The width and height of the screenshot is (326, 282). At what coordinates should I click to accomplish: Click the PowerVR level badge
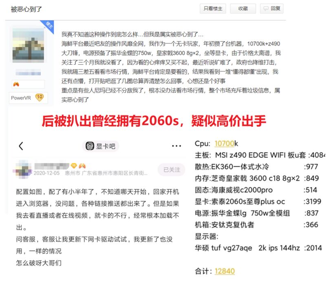[x=29, y=98]
